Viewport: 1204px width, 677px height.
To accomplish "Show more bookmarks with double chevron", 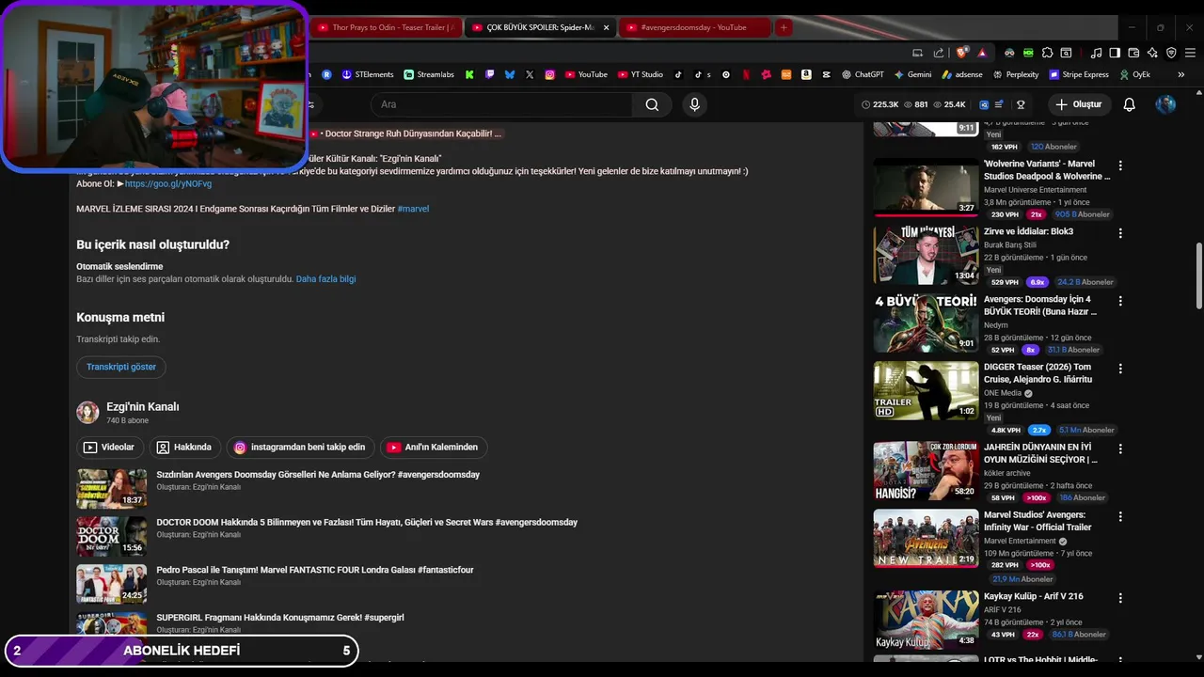I will click(x=1181, y=74).
